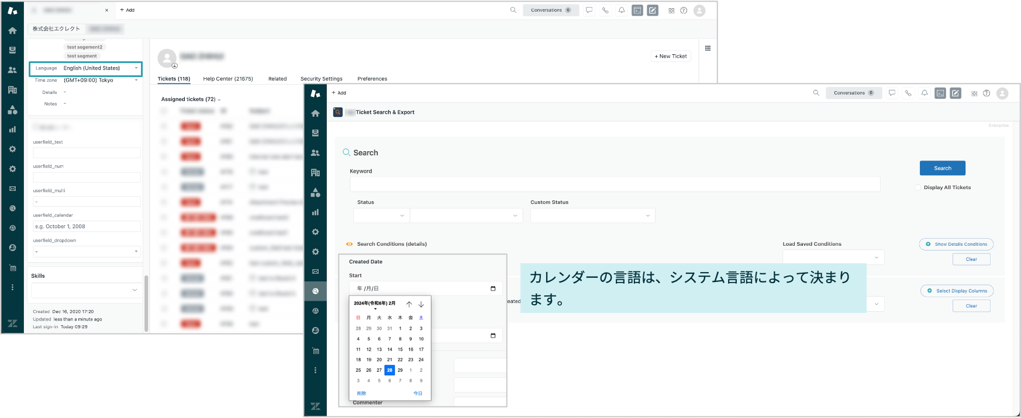Open the Load Saved Conditions dropdown
This screenshot has height=418, width=1021.
click(833, 257)
